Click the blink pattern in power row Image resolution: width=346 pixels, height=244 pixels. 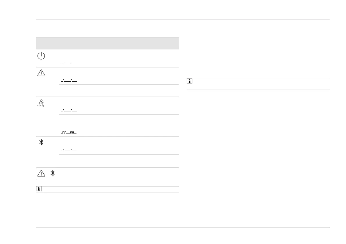[69, 63]
